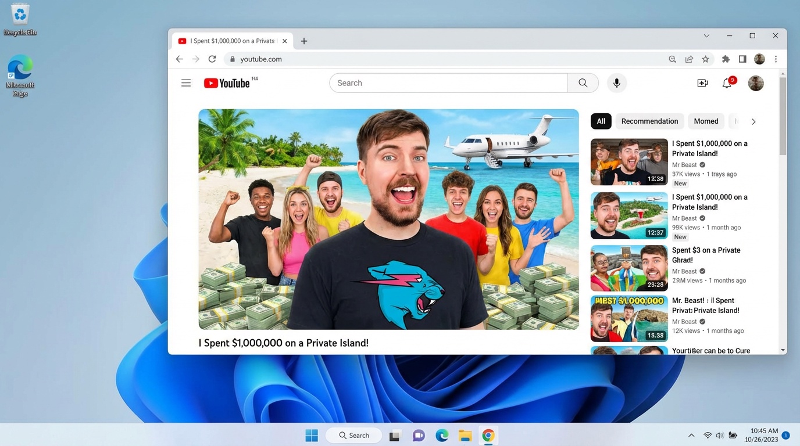This screenshot has height=446, width=800.
Task: Start a voice search with the microphone
Action: point(616,83)
